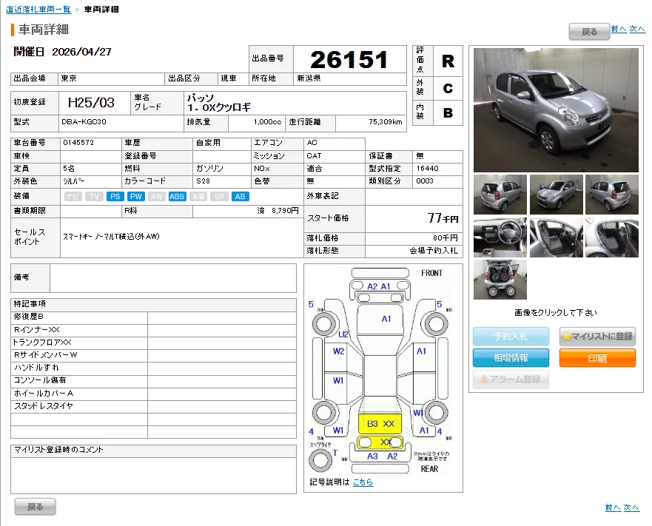Open the rear seats interior thumbnail
Screen dimensions: 652x526
click(611, 237)
